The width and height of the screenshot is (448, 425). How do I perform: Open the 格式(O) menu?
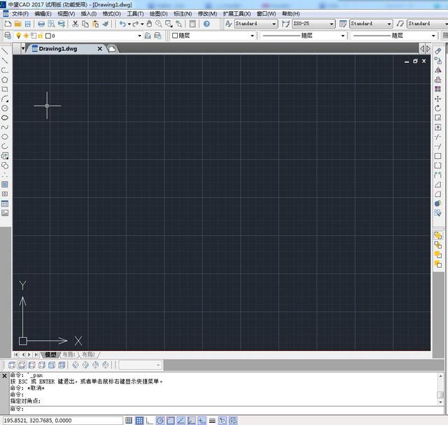point(111,14)
